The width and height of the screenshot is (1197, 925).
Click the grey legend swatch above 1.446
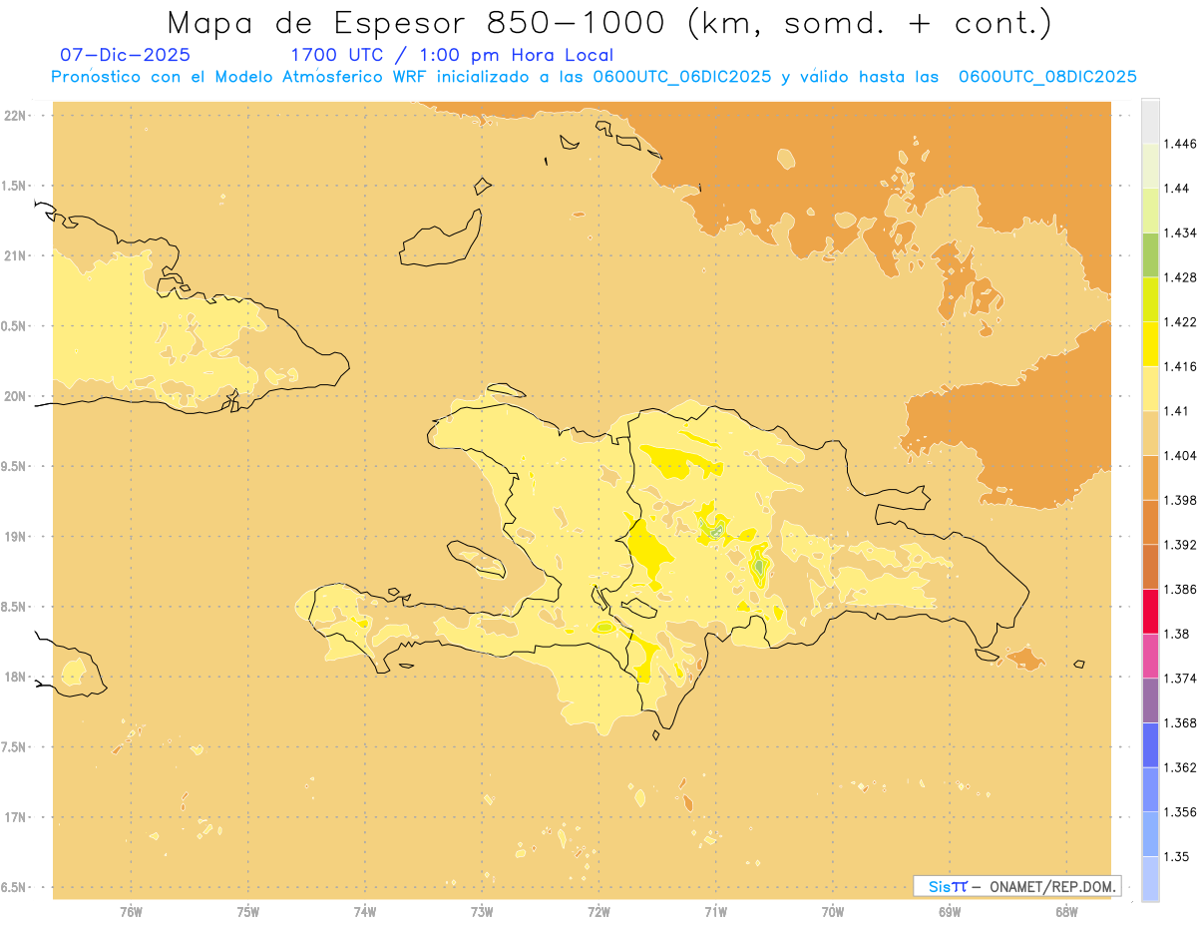[1150, 121]
